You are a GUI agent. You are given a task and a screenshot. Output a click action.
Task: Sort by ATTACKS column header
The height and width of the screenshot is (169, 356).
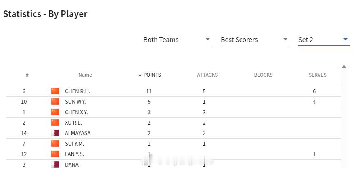(x=207, y=75)
